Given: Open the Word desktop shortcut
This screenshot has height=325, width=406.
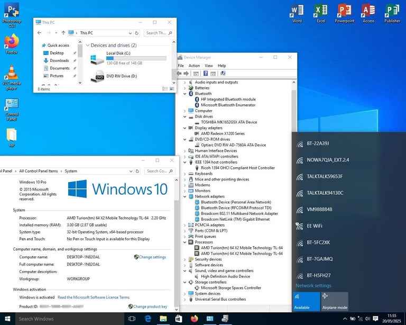Looking at the screenshot, I should point(297,13).
